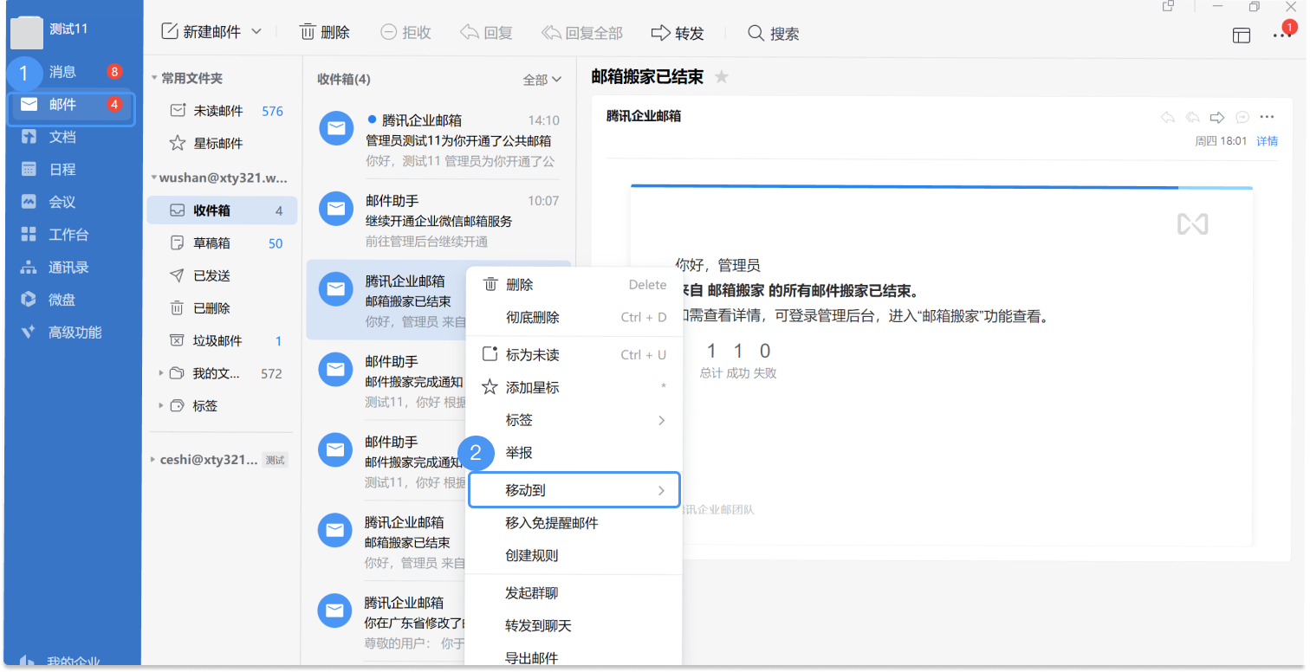Choose 举报 in the context menu

coord(574,453)
